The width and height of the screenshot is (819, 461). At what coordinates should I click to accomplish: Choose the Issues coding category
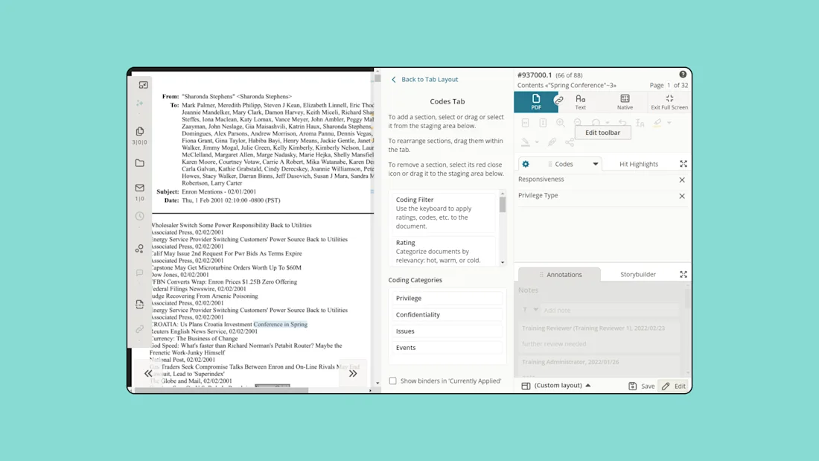(x=447, y=331)
